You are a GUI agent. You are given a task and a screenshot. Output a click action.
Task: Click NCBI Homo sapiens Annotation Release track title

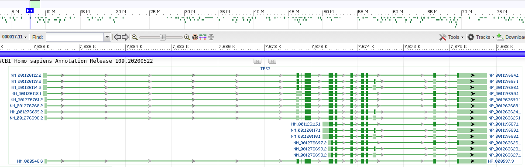[76, 61]
